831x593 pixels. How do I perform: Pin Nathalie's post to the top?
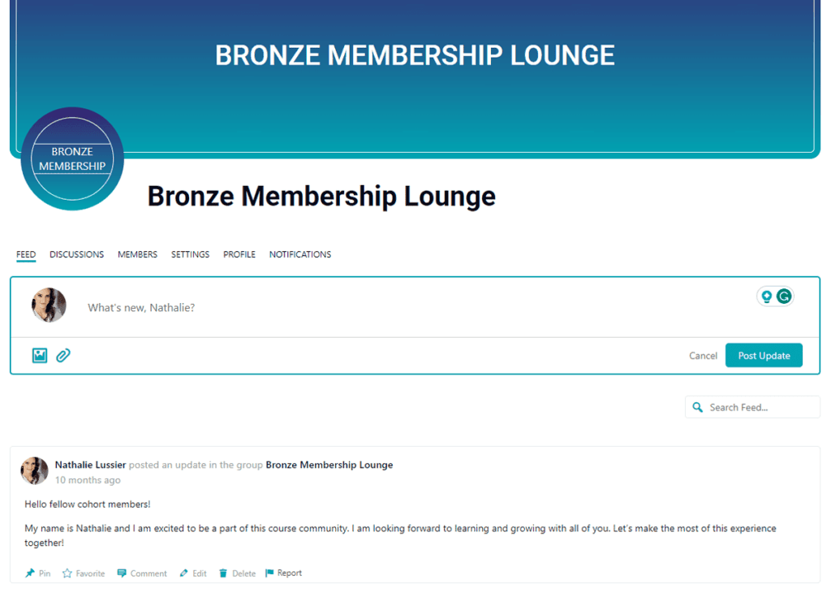(37, 573)
